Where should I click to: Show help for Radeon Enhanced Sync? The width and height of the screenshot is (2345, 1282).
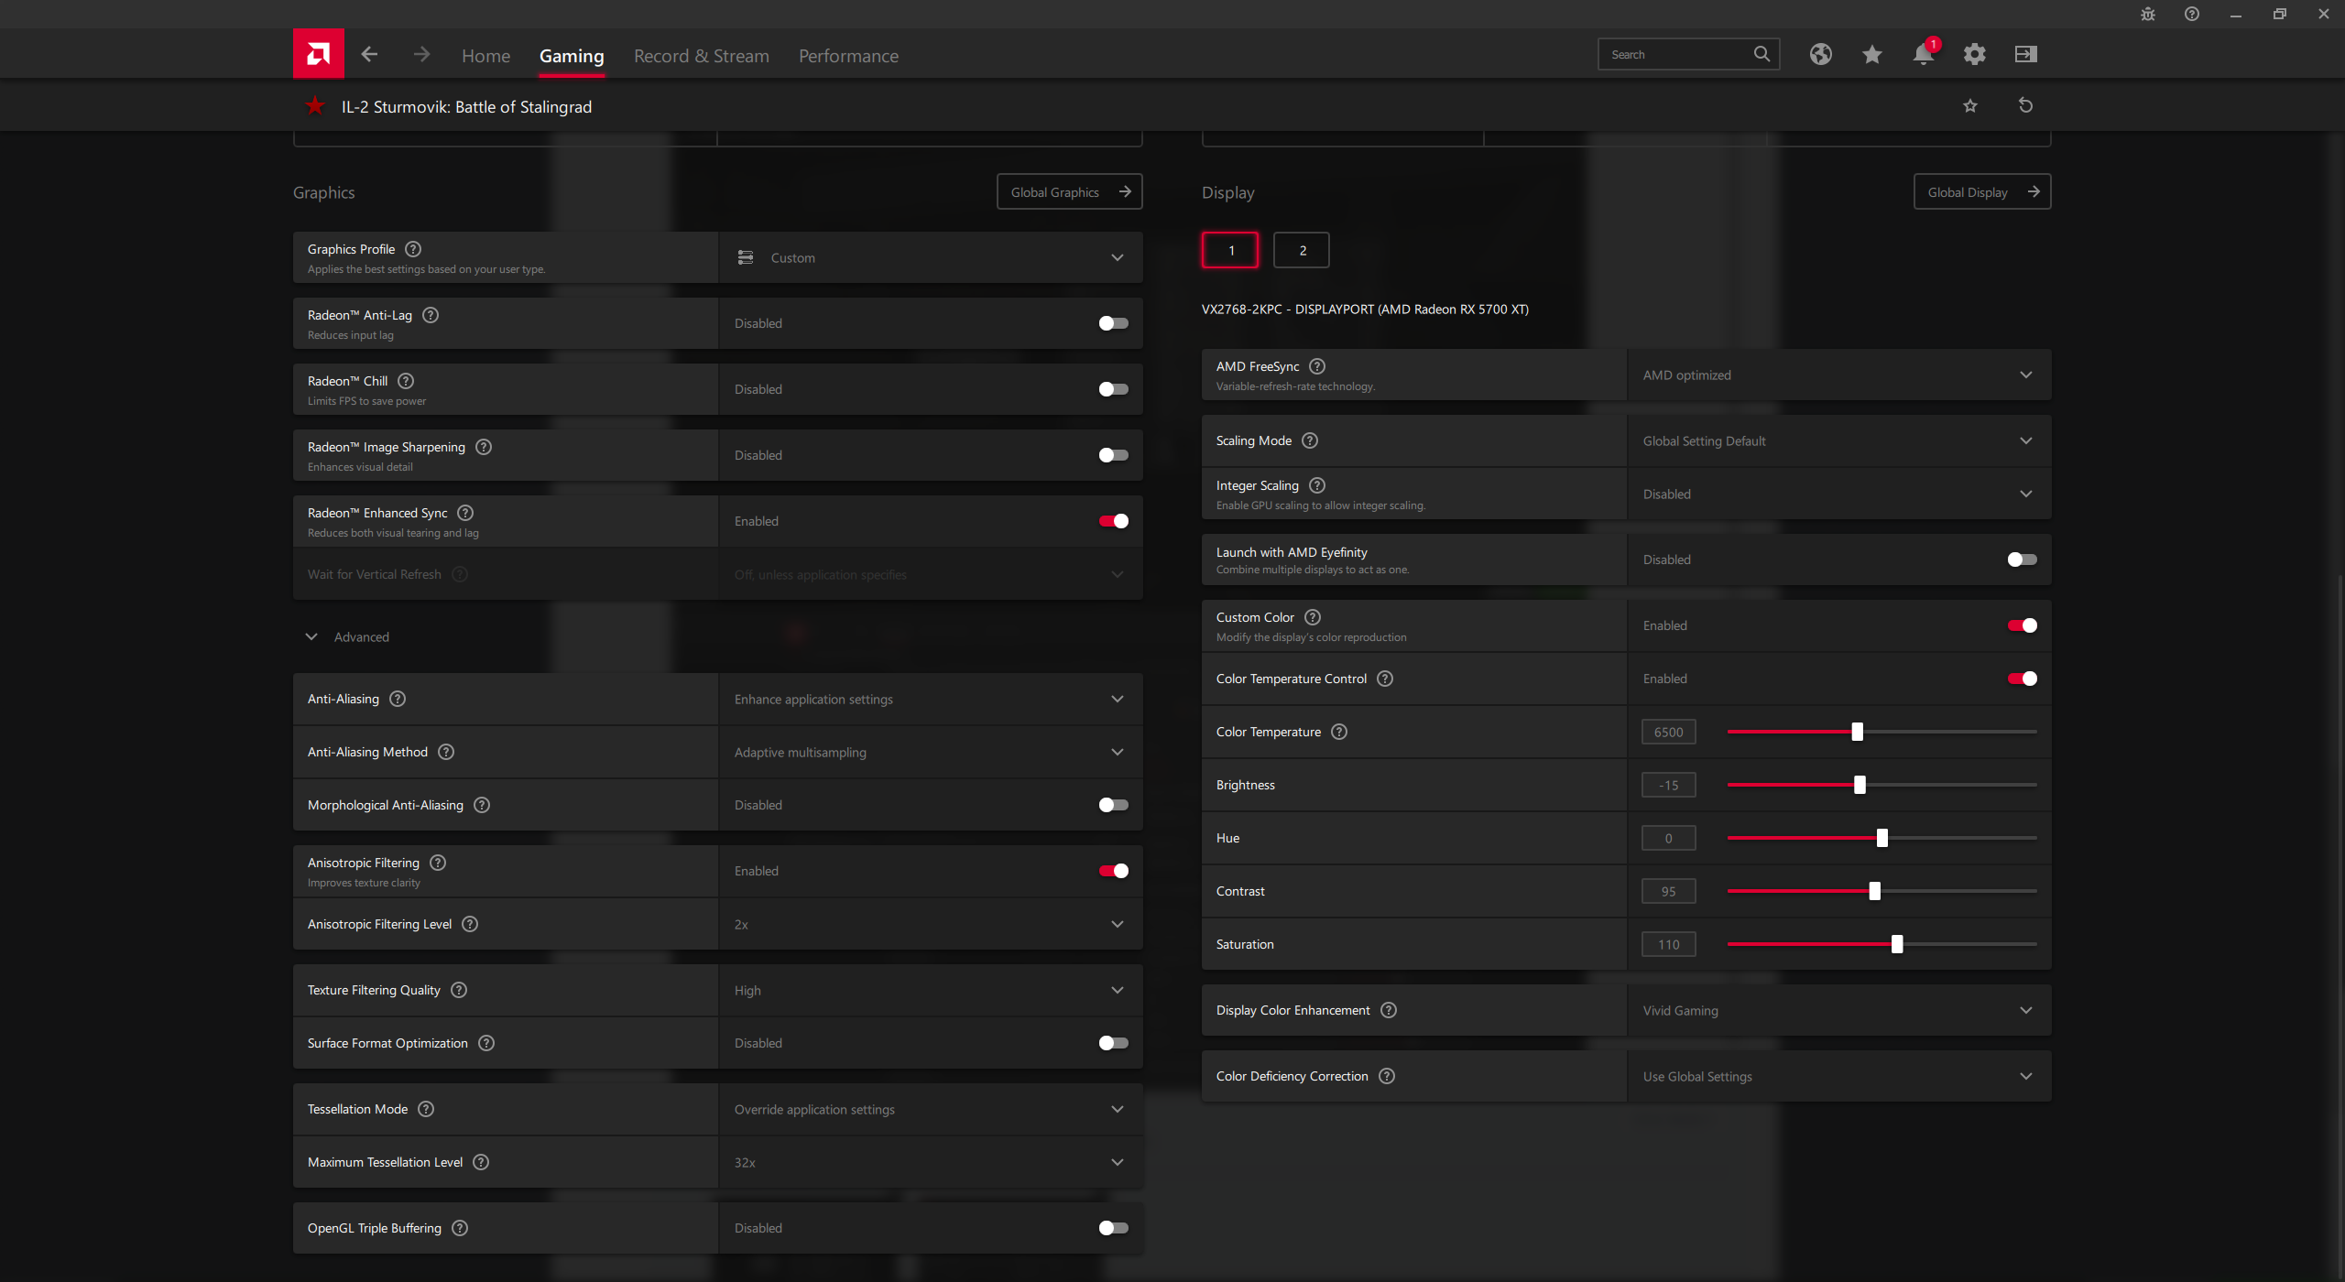point(465,513)
